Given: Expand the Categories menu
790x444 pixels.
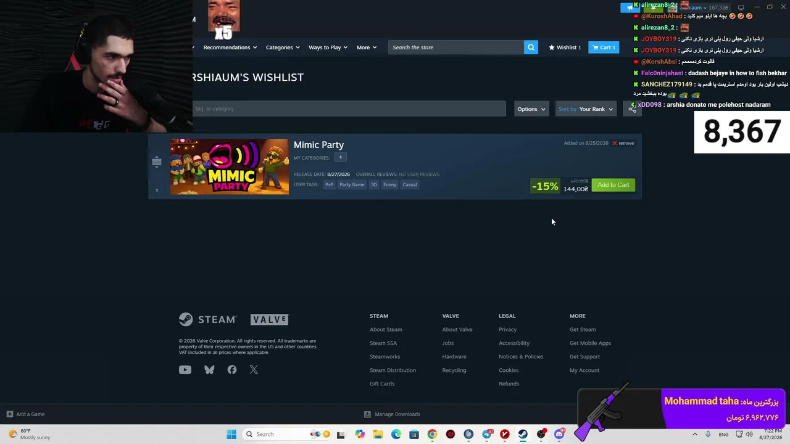Looking at the screenshot, I should pyautogui.click(x=283, y=47).
